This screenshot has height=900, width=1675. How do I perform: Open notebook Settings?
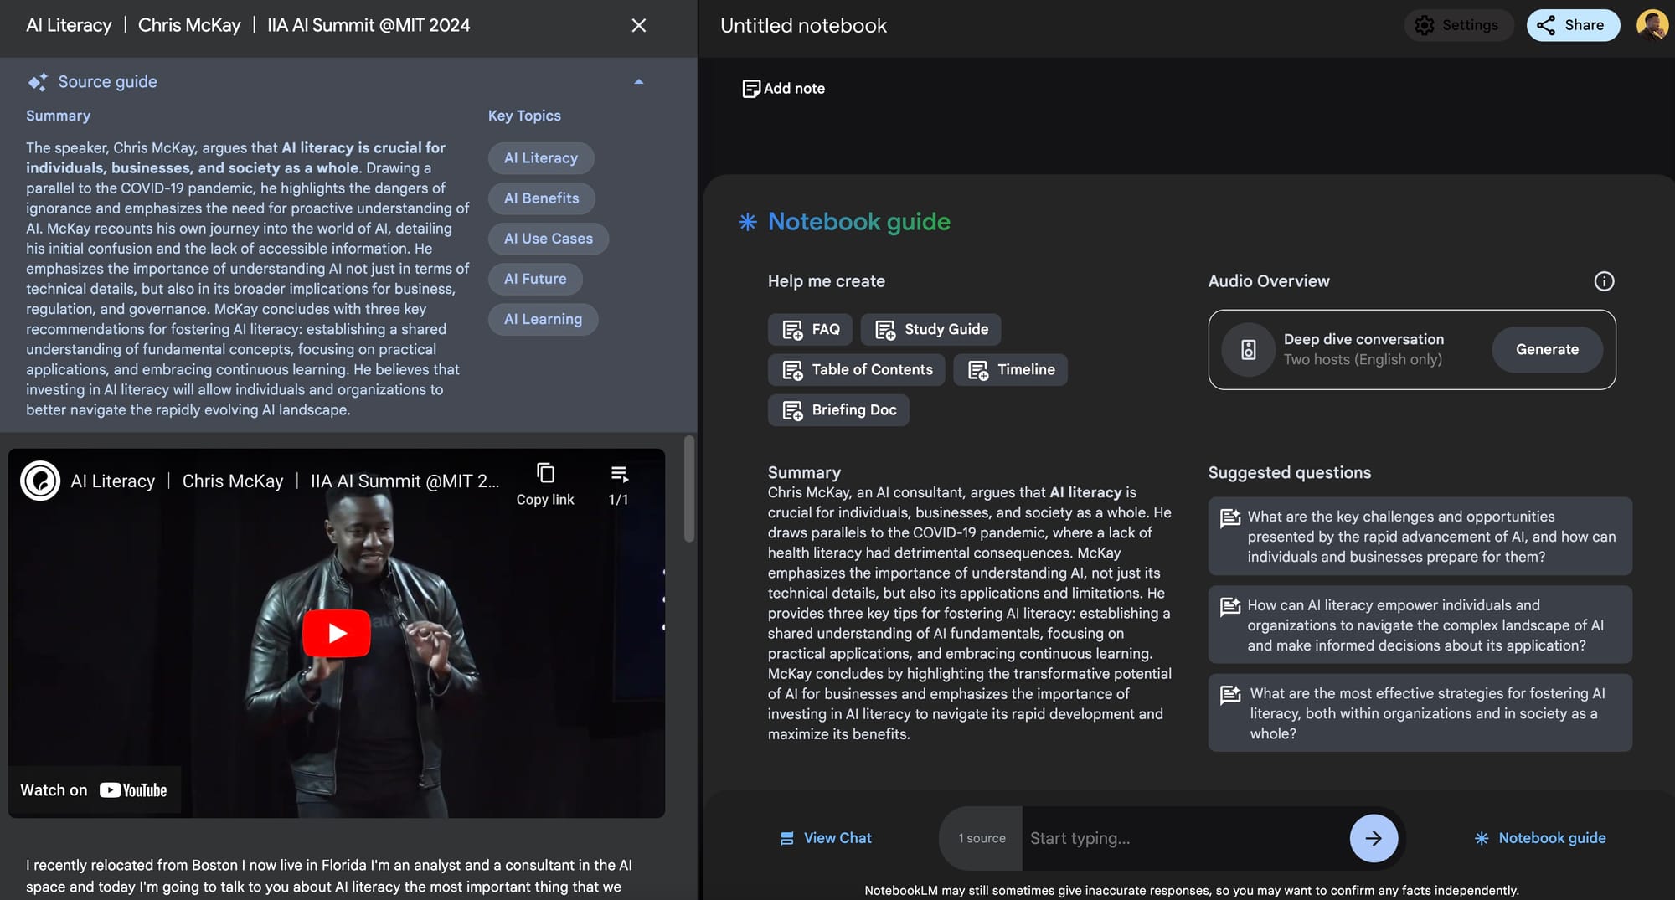[x=1458, y=25]
